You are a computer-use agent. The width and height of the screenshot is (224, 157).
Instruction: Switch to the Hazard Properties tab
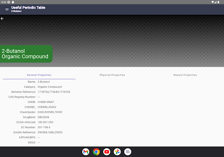point(185,75)
